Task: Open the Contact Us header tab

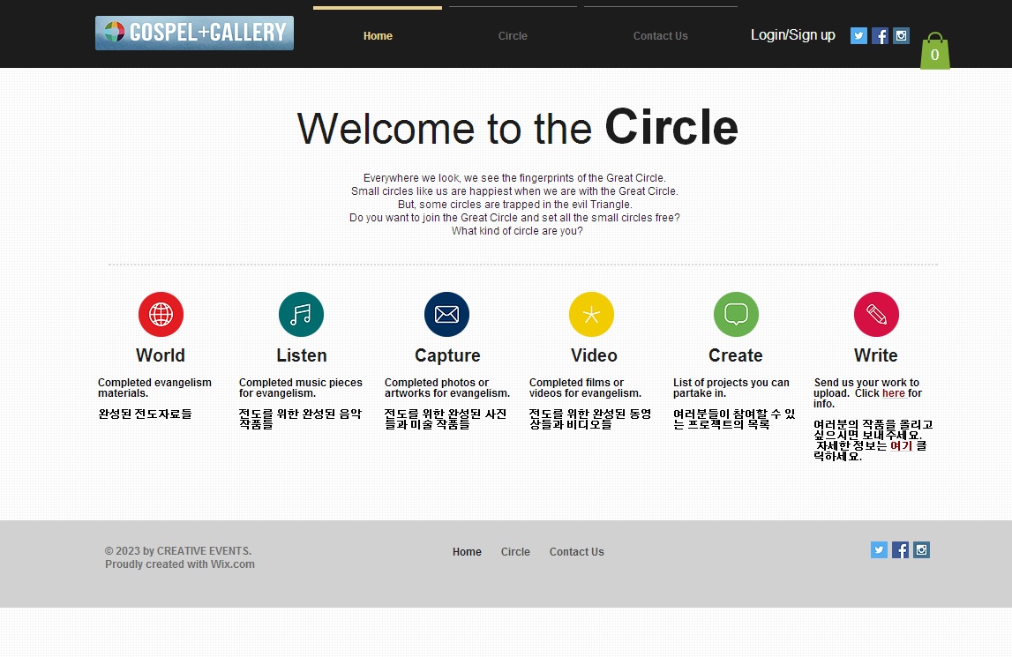Action: coord(660,36)
